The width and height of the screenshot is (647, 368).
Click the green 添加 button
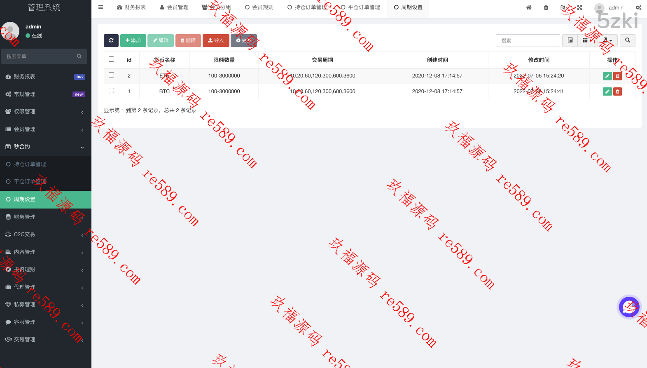click(133, 40)
